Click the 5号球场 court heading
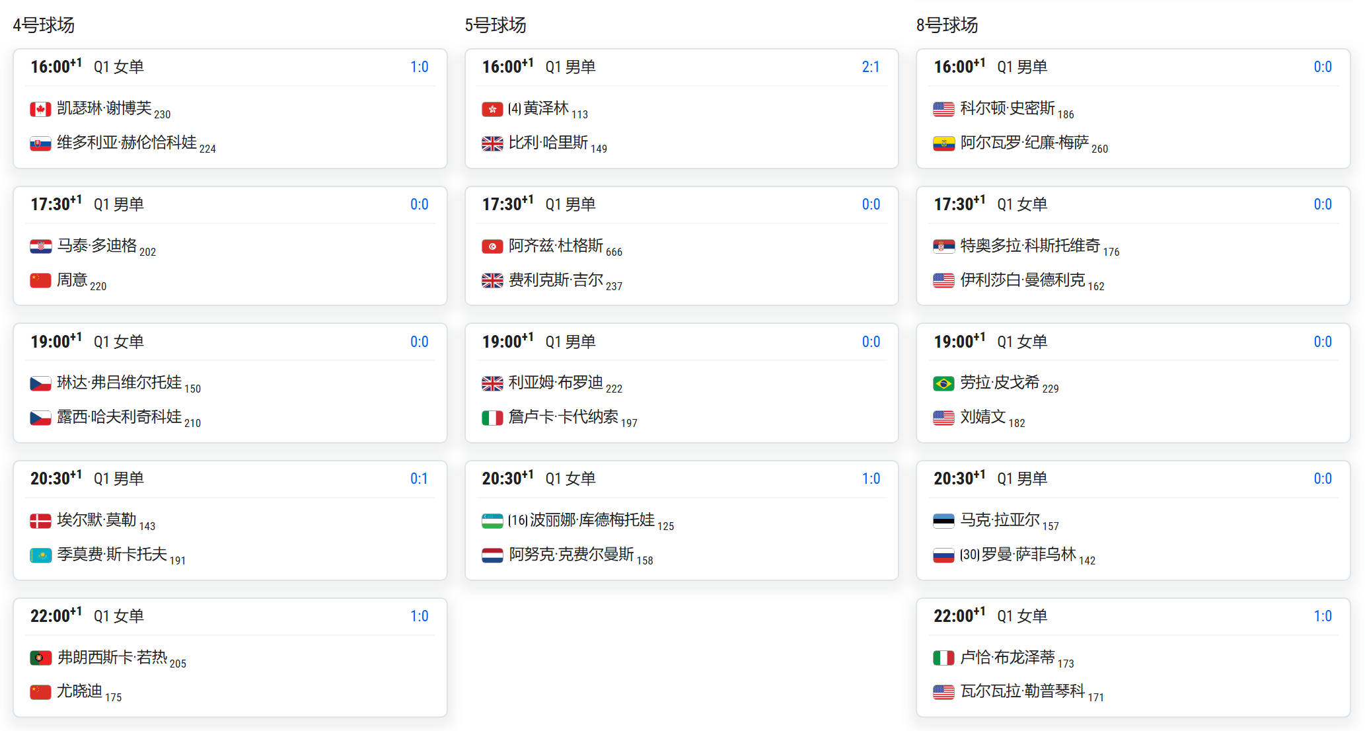 tap(496, 25)
